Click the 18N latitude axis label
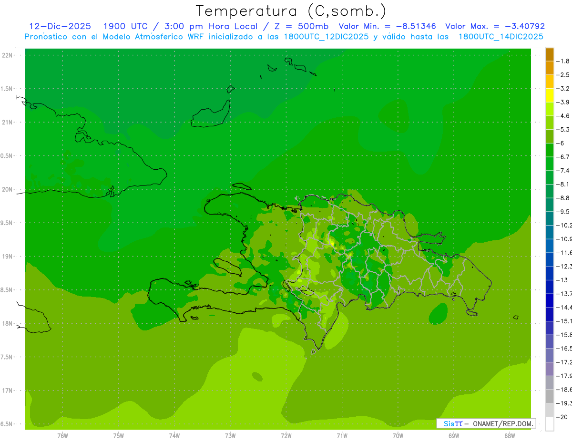 7,324
